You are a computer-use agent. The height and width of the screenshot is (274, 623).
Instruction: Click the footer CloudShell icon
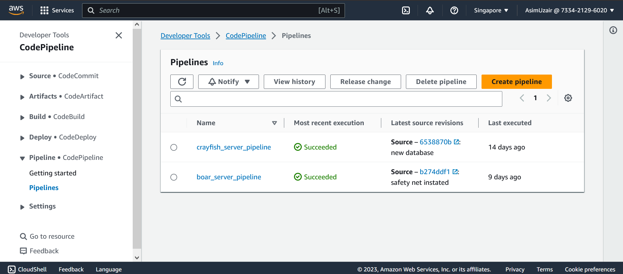(x=12, y=269)
